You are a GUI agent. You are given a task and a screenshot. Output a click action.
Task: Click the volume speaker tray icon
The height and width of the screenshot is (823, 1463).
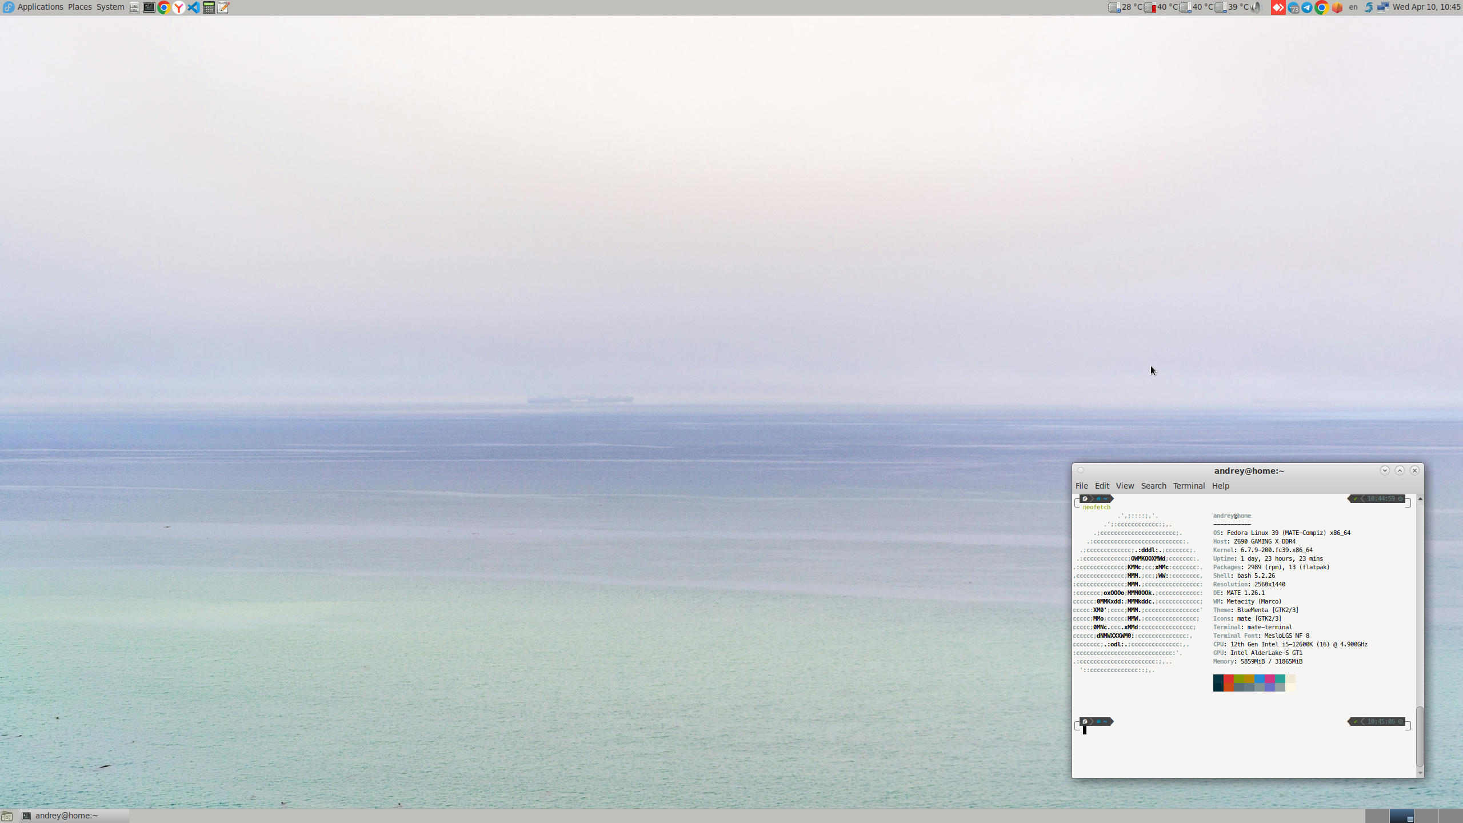pyautogui.click(x=1256, y=7)
